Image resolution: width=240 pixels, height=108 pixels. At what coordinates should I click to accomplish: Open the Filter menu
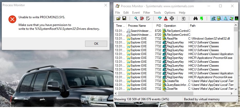point(147,13)
